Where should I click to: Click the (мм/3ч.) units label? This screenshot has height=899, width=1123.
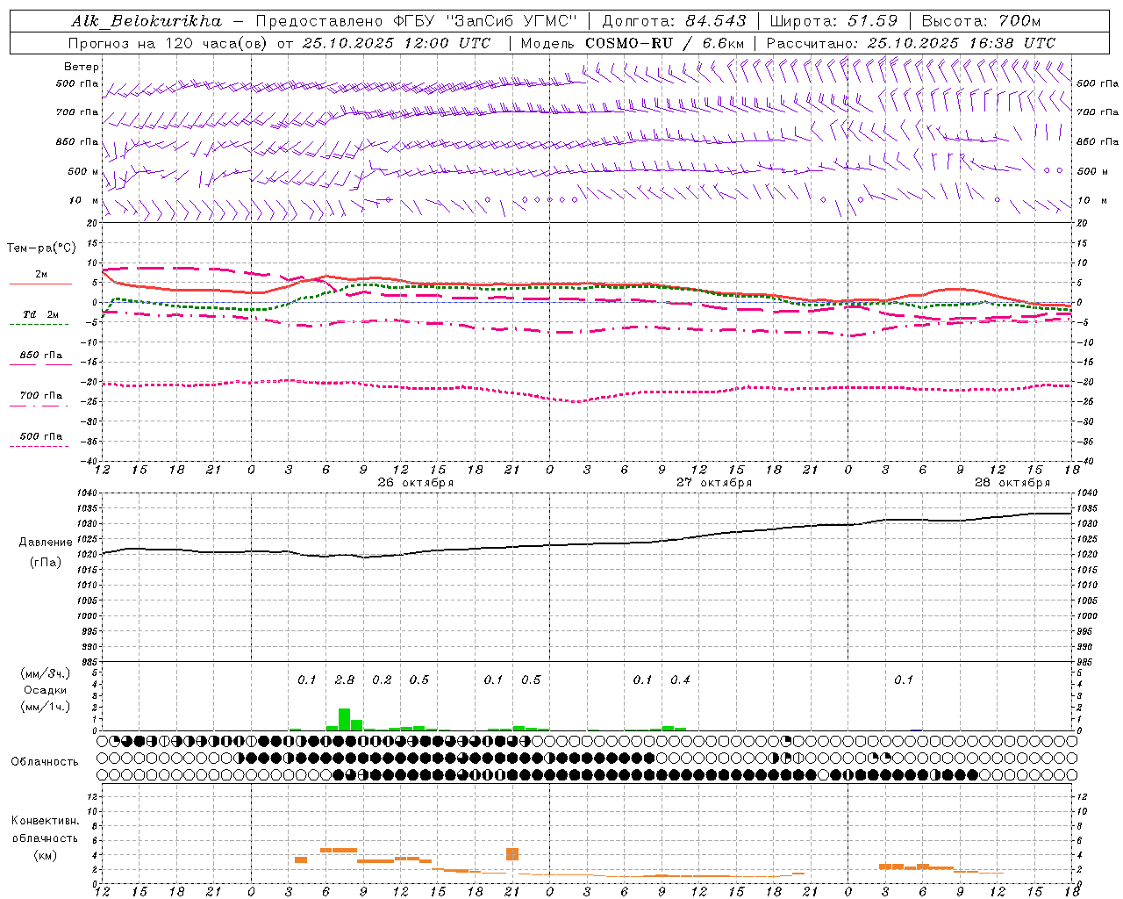point(46,673)
